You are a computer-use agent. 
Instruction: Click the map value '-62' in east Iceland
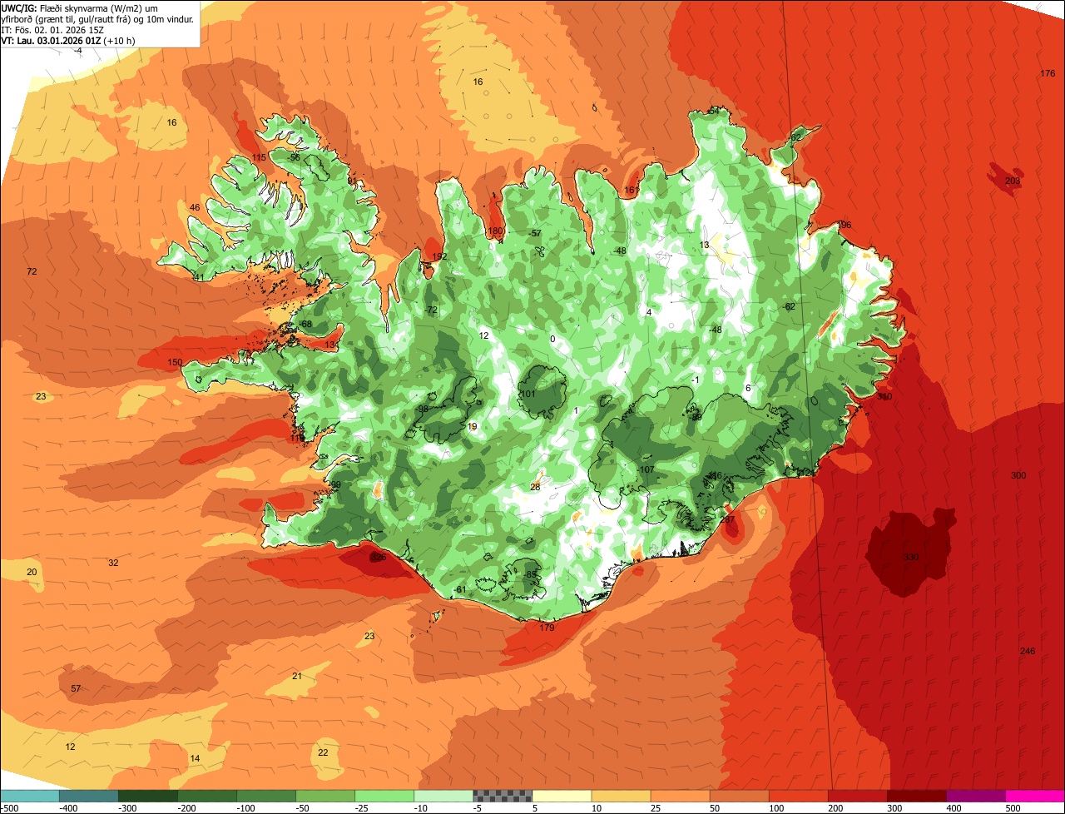point(790,306)
